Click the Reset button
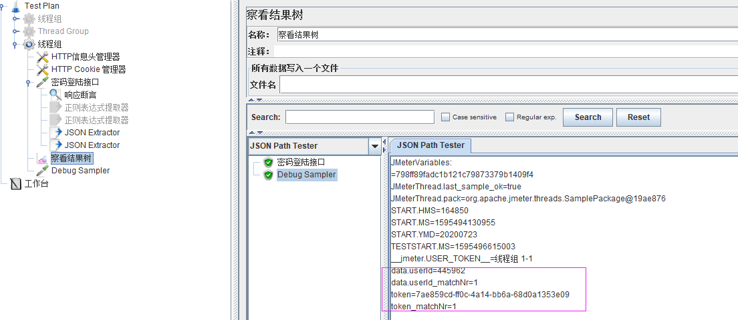 638,117
